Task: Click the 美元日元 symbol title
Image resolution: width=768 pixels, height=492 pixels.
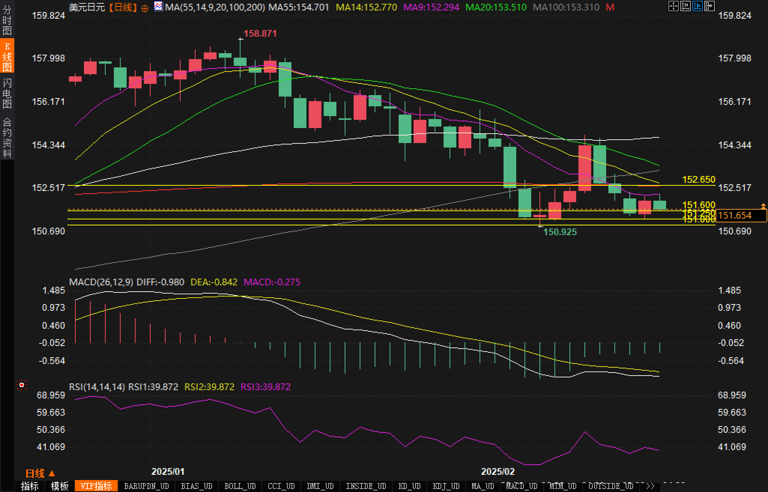Action: (x=87, y=7)
